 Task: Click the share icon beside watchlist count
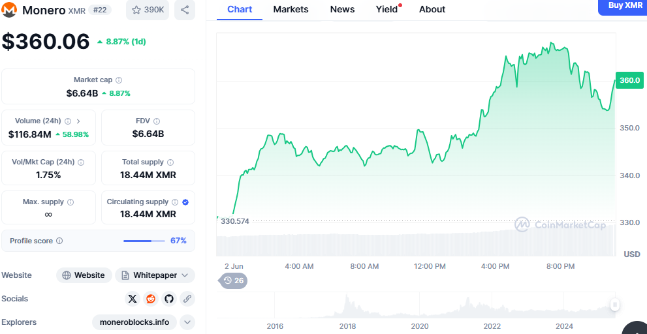[185, 10]
